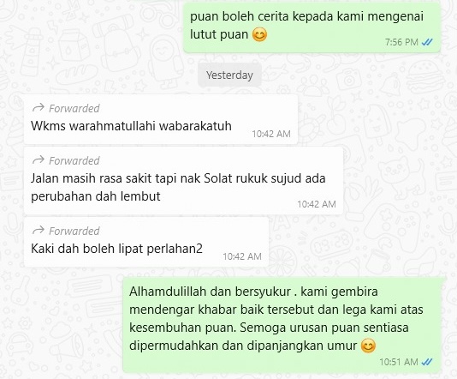This screenshot has width=457, height=379.
Task: Click the 10:42 AM timestamp on 'perubahan dah lembut'
Action: [317, 204]
